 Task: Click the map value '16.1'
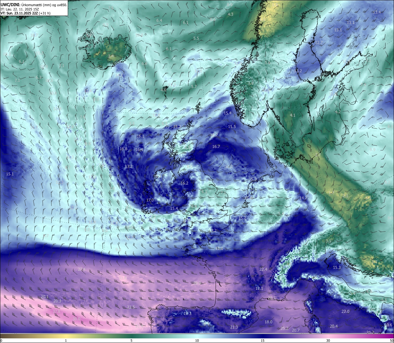(140, 136)
